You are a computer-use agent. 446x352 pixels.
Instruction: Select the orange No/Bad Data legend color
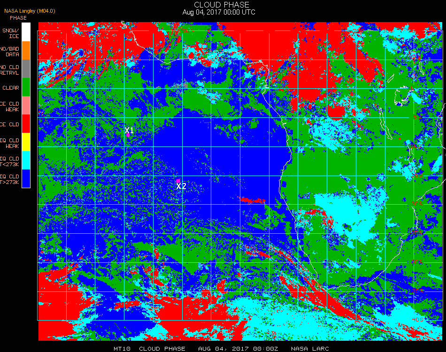coord(26,51)
